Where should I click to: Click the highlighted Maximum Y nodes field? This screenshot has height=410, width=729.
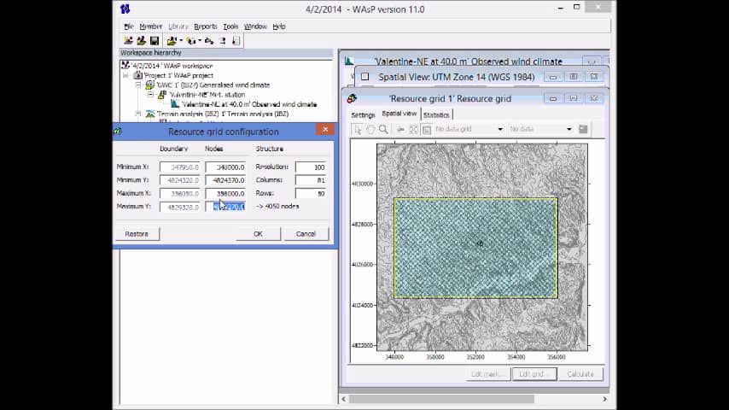pos(225,207)
